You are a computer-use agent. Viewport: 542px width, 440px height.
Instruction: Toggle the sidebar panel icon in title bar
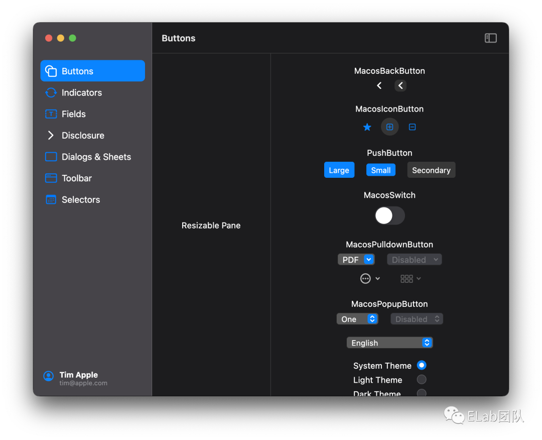coord(490,38)
